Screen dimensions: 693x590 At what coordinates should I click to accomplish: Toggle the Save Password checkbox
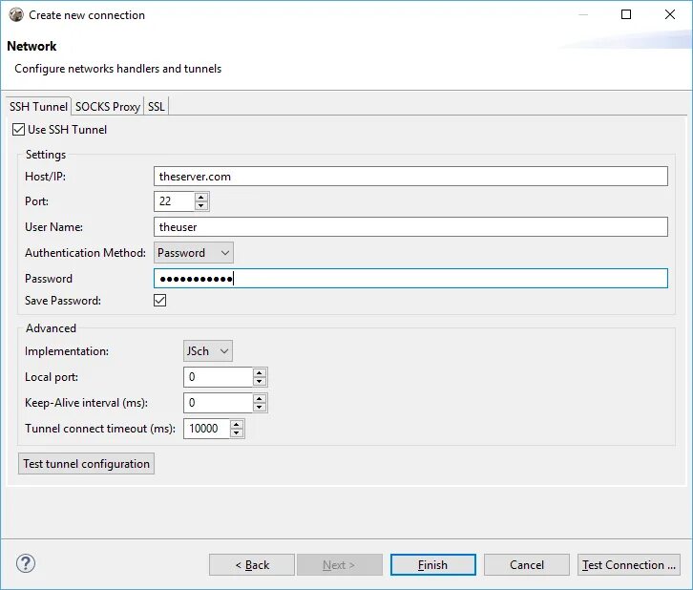(x=160, y=301)
